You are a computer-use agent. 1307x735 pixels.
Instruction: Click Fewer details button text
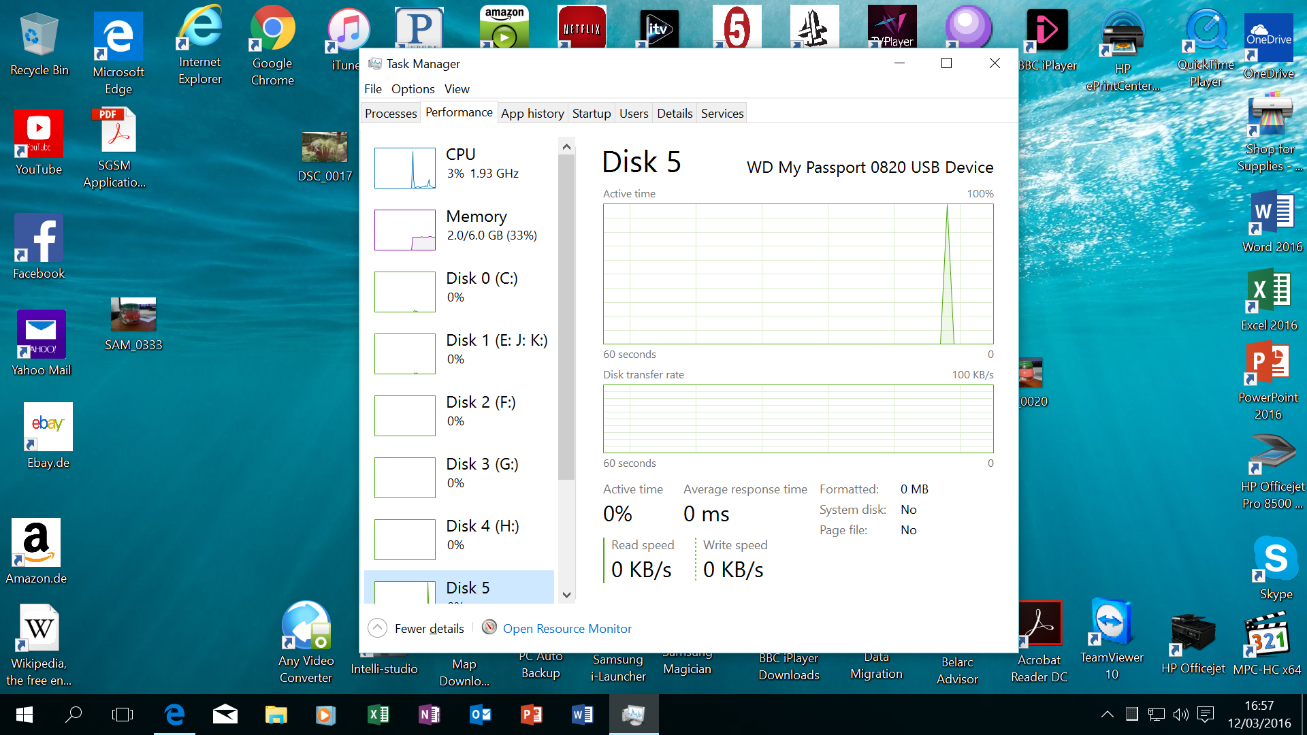429,629
